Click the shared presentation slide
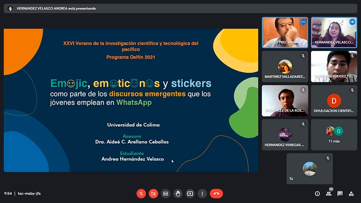This screenshot has width=361, height=203. click(131, 100)
